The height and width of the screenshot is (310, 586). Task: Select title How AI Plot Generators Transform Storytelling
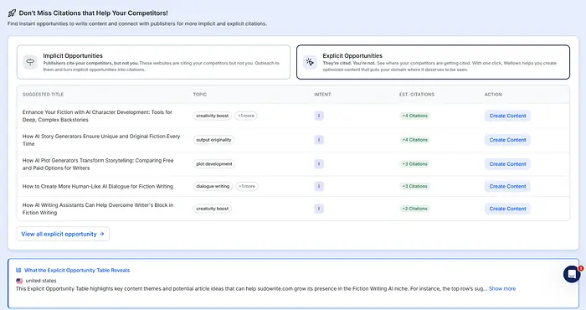98,163
